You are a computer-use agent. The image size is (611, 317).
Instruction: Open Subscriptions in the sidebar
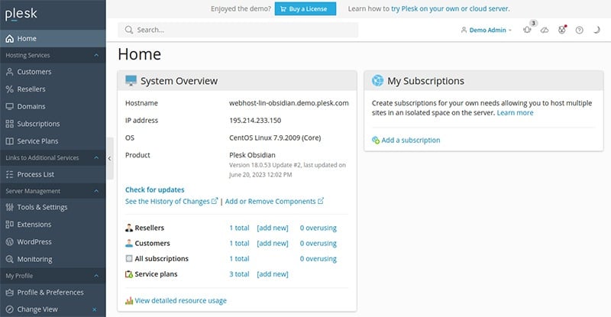(x=53, y=124)
